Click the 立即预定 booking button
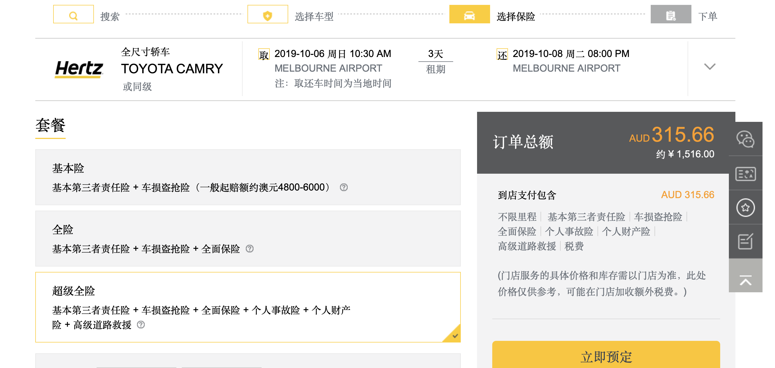775x368 pixels. 606,356
